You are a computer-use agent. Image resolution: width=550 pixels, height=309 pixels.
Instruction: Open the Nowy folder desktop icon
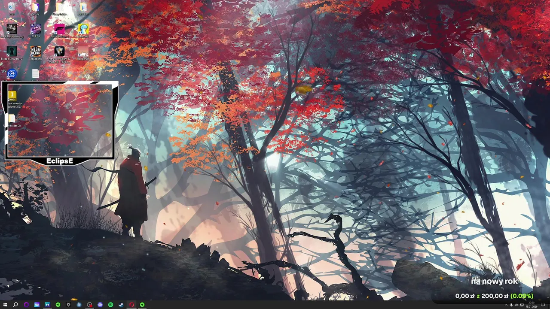click(x=59, y=9)
